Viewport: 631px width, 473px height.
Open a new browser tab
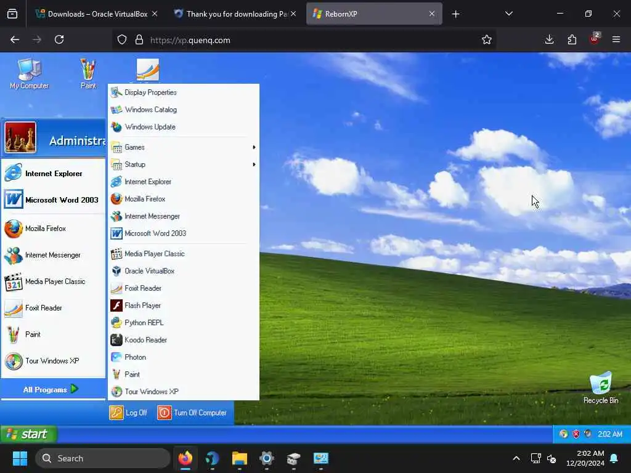pos(455,14)
